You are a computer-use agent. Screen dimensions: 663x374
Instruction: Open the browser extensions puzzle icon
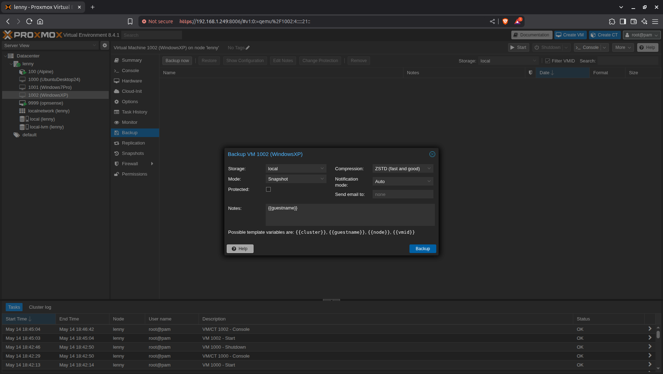[x=612, y=21]
